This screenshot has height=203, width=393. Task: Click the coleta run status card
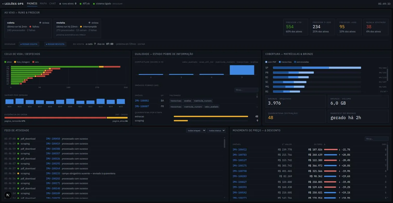coord(28,28)
